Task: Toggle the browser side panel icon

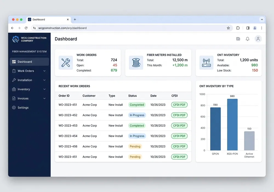Action: [x=248, y=28]
